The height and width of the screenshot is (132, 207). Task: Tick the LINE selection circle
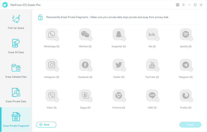[x=157, y=100]
